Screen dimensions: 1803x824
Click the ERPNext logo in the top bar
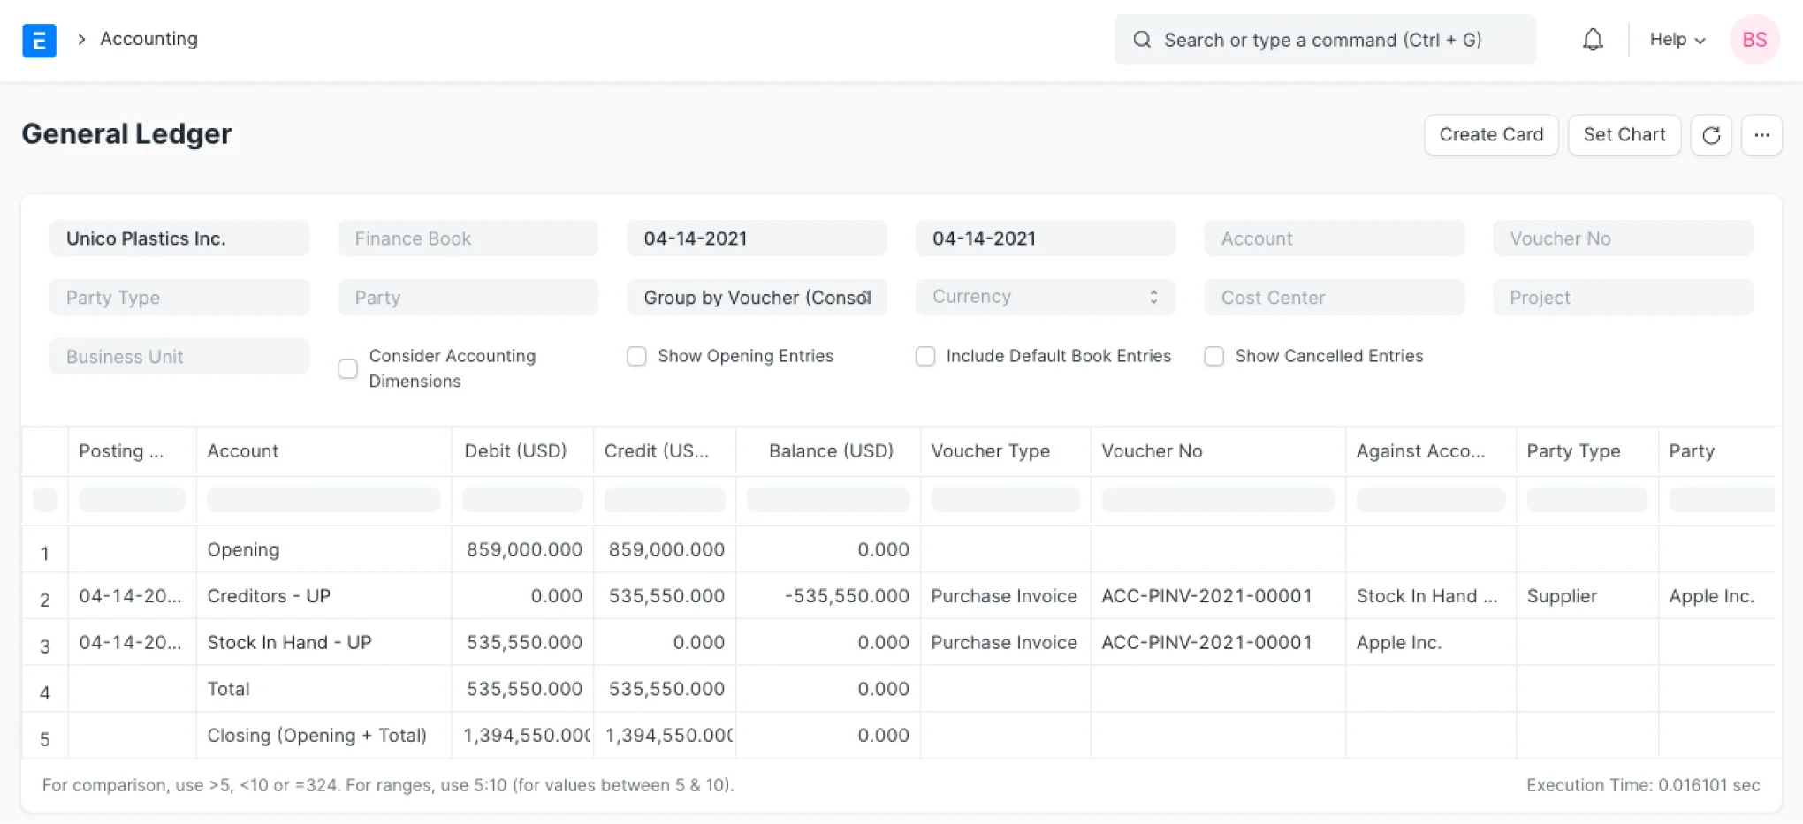coord(39,41)
